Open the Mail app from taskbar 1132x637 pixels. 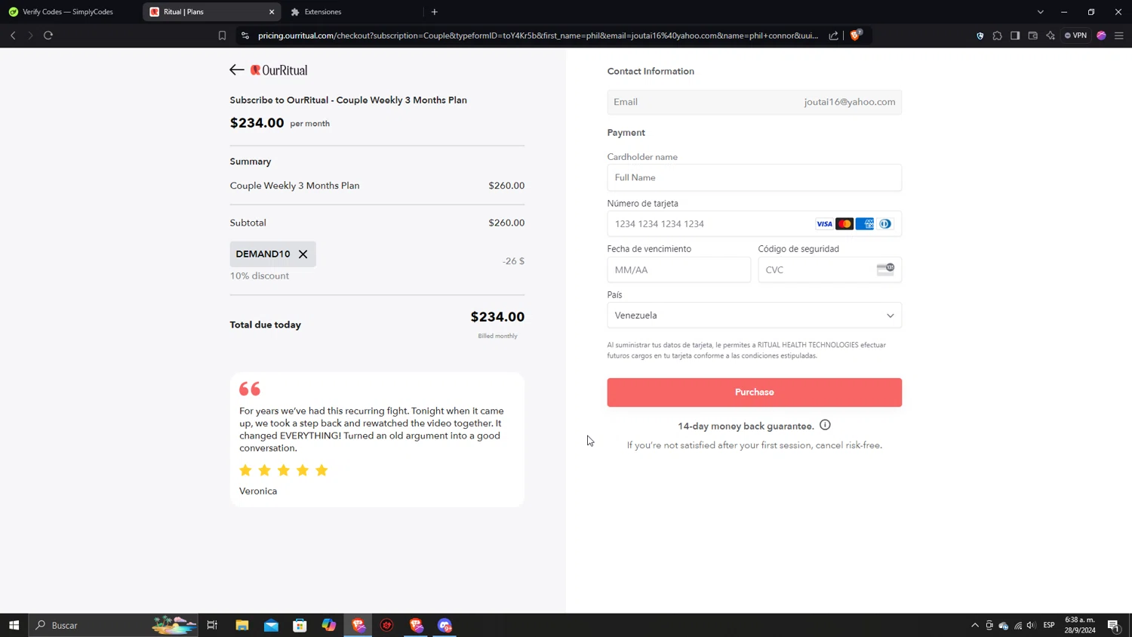click(x=271, y=625)
